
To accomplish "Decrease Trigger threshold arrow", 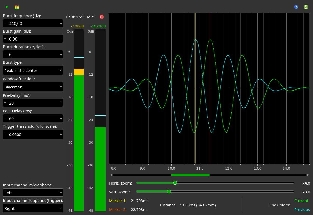I will click(5, 134).
